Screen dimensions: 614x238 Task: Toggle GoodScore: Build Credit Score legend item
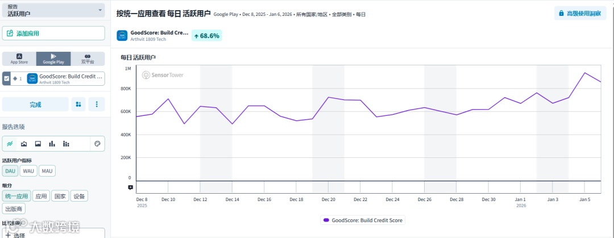click(362, 220)
